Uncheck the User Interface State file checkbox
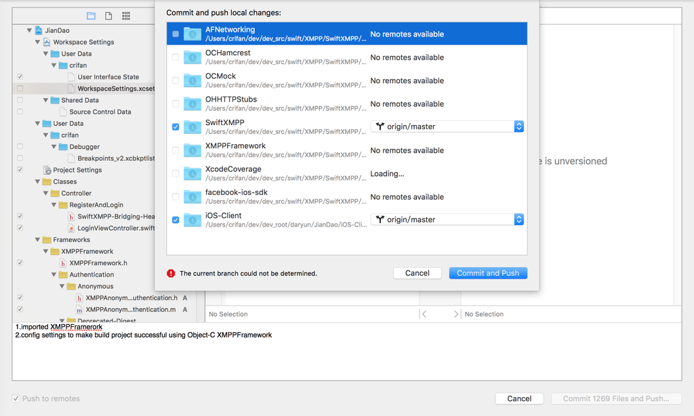This screenshot has height=416, width=694. tap(20, 77)
